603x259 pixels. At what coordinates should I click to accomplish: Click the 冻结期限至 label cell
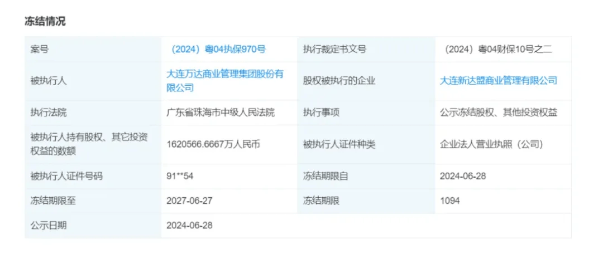(93, 201)
